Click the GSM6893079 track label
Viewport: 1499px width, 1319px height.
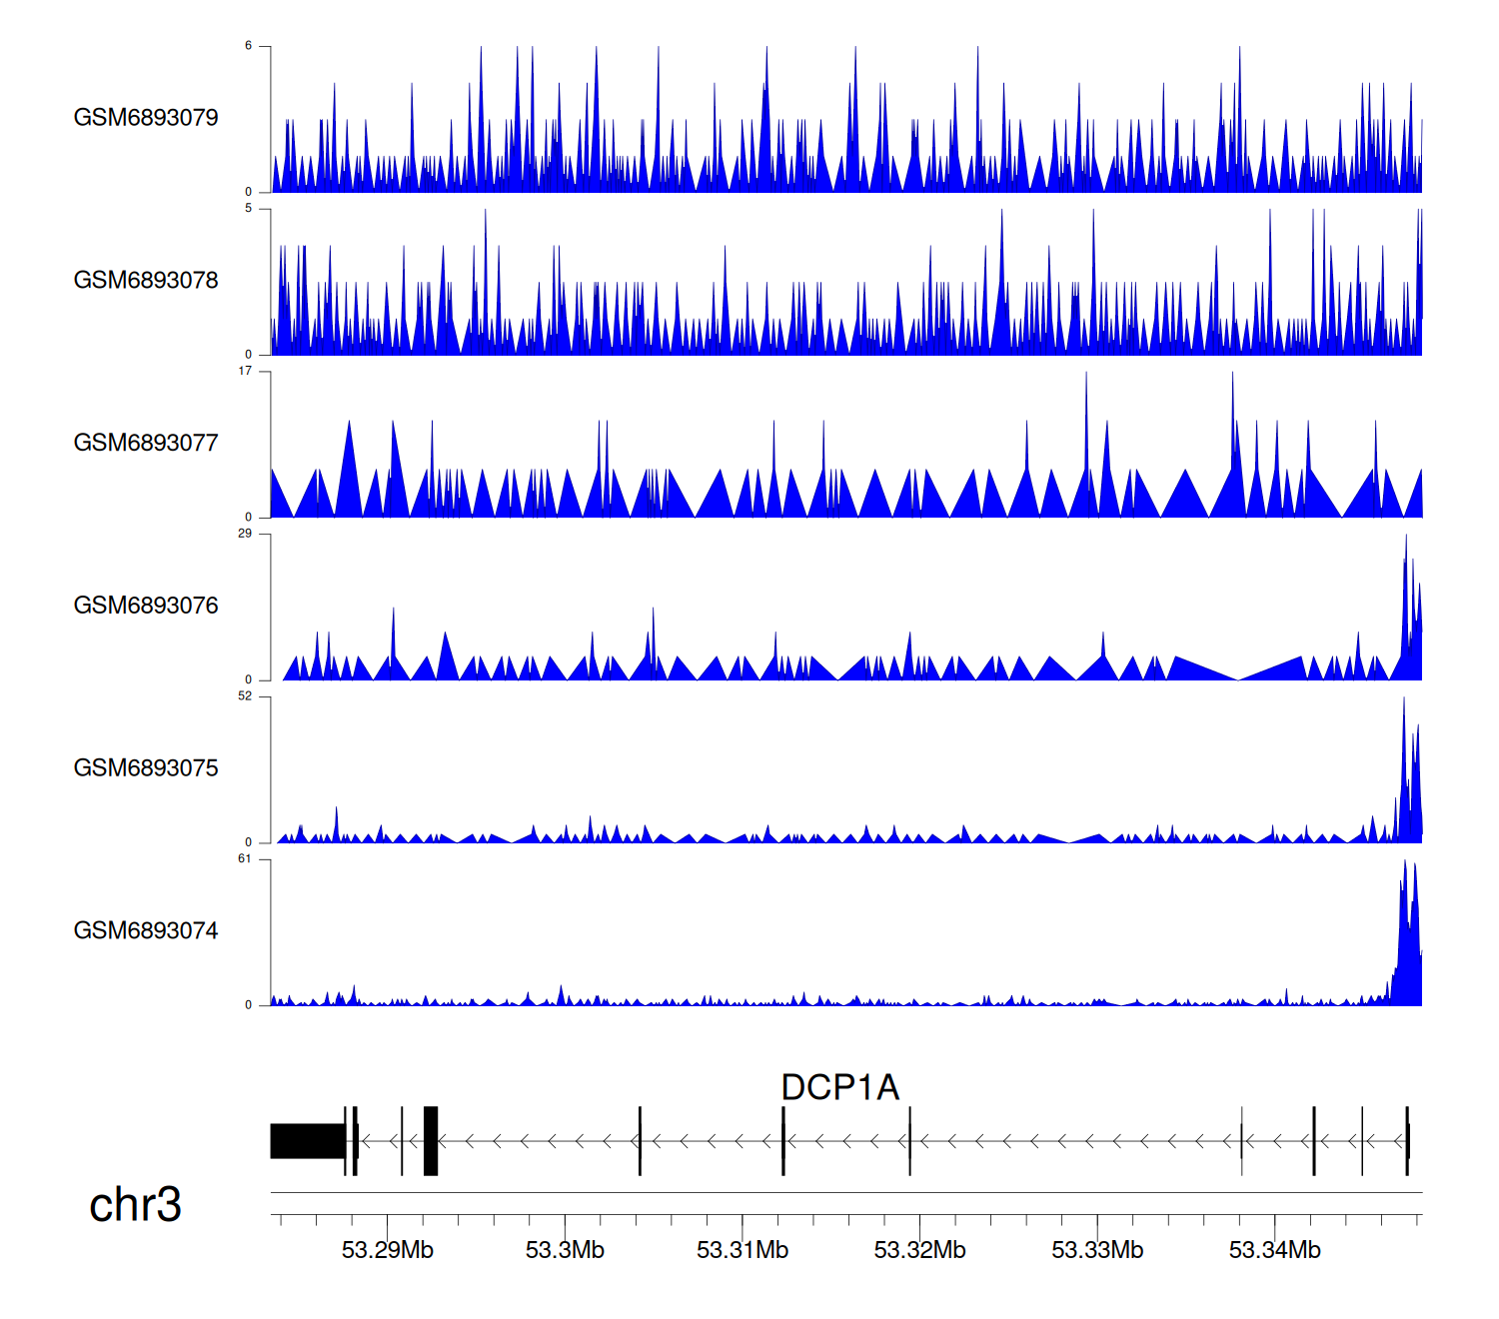(146, 118)
